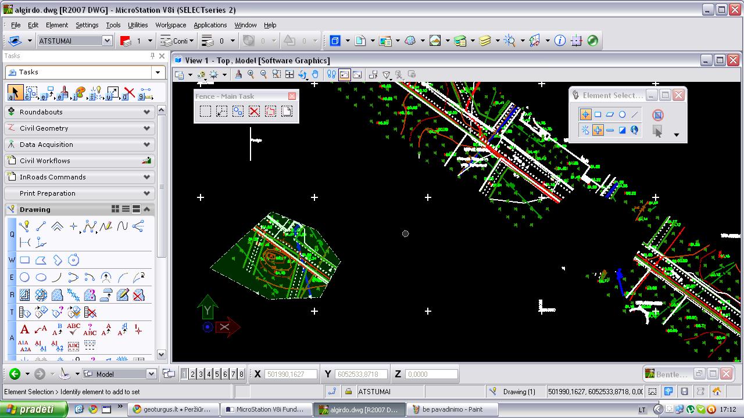Open the File menu
This screenshot has height=418, width=744.
click(x=16, y=25)
